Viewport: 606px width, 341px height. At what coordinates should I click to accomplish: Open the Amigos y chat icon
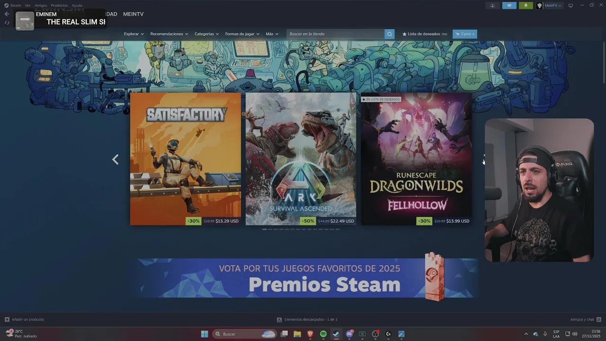[599, 319]
